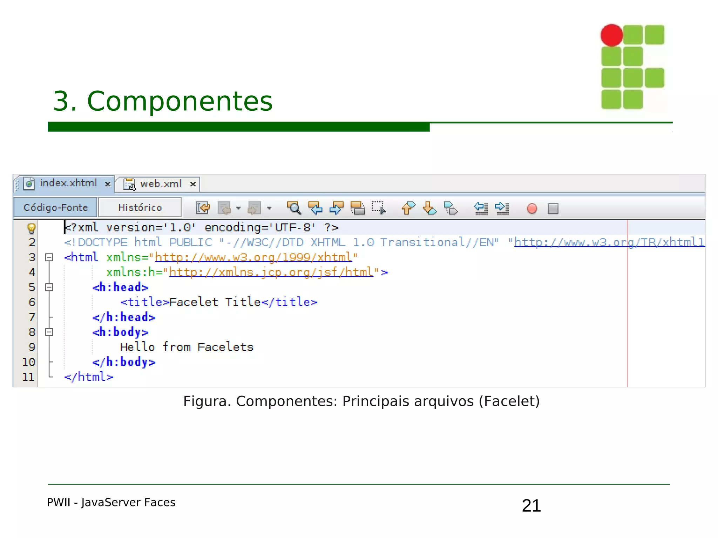
Task: Click the navigate Forward icon
Action: click(x=254, y=208)
